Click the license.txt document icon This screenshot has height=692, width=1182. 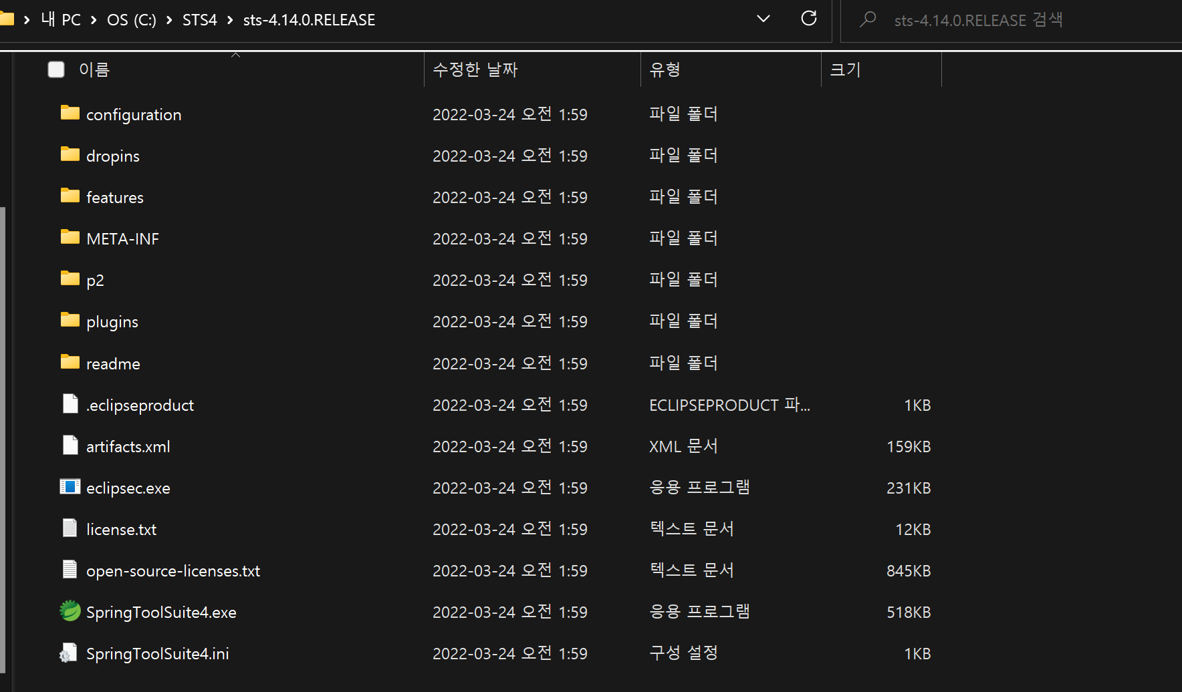click(70, 528)
